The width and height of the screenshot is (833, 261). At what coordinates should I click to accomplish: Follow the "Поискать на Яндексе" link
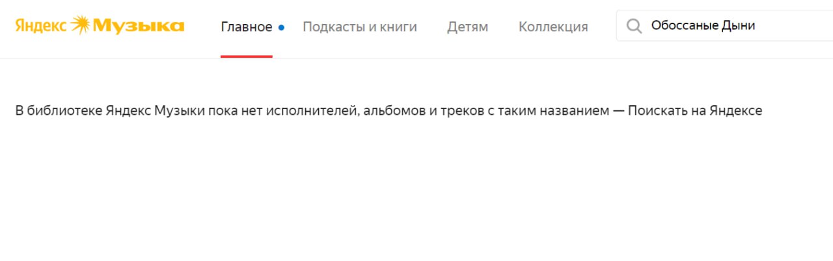coord(694,111)
